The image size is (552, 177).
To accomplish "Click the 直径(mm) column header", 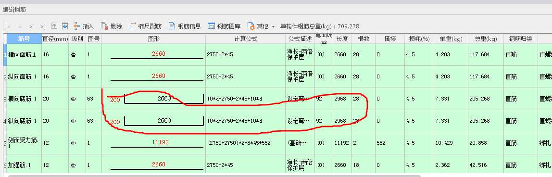I will click(x=55, y=38).
